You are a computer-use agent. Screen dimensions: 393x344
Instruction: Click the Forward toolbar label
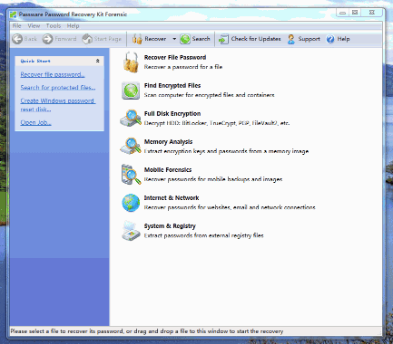pyautogui.click(x=65, y=39)
